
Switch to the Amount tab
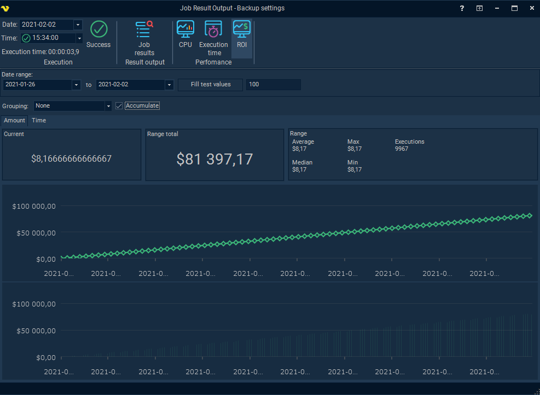click(14, 121)
